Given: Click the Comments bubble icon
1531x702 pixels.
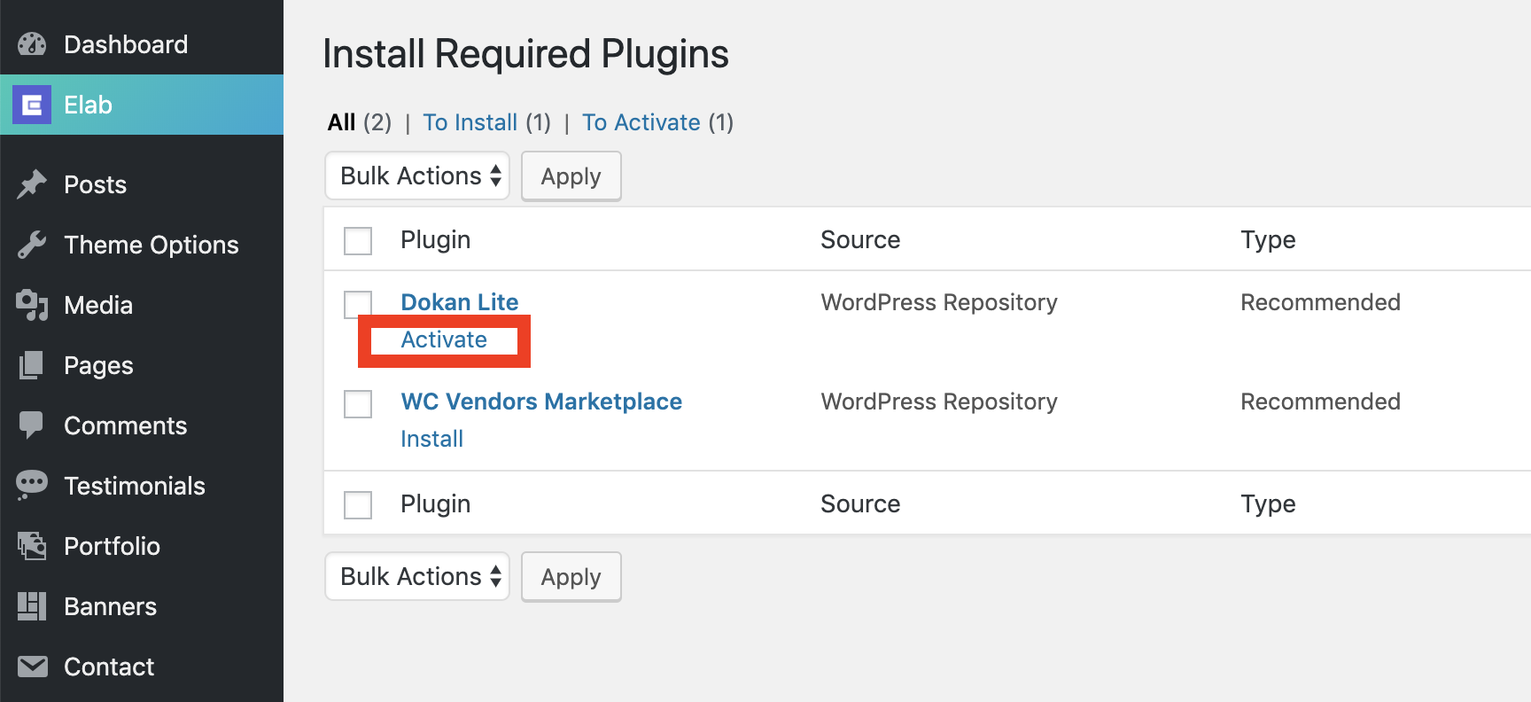Looking at the screenshot, I should click(32, 425).
